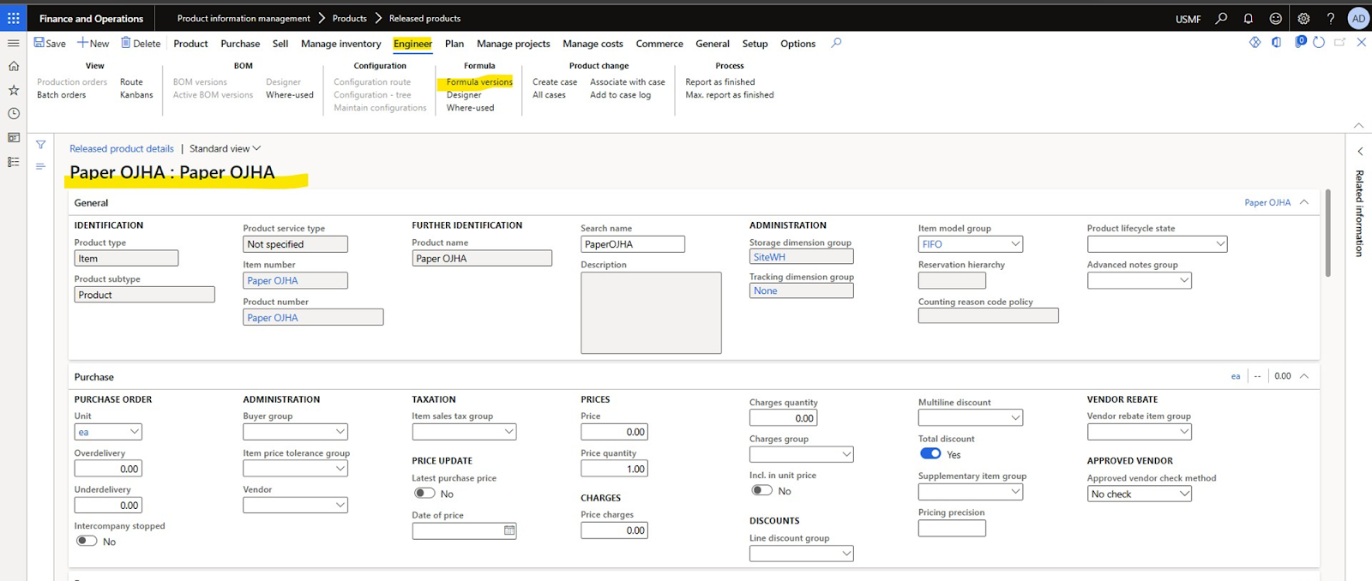Open form in new window icon
1372x581 pixels.
(1339, 42)
